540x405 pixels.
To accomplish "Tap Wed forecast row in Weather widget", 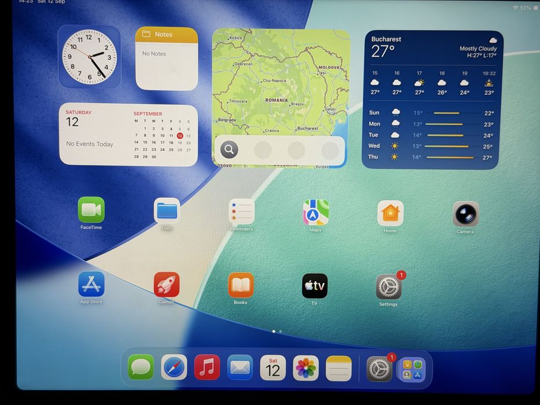I will tap(430, 146).
